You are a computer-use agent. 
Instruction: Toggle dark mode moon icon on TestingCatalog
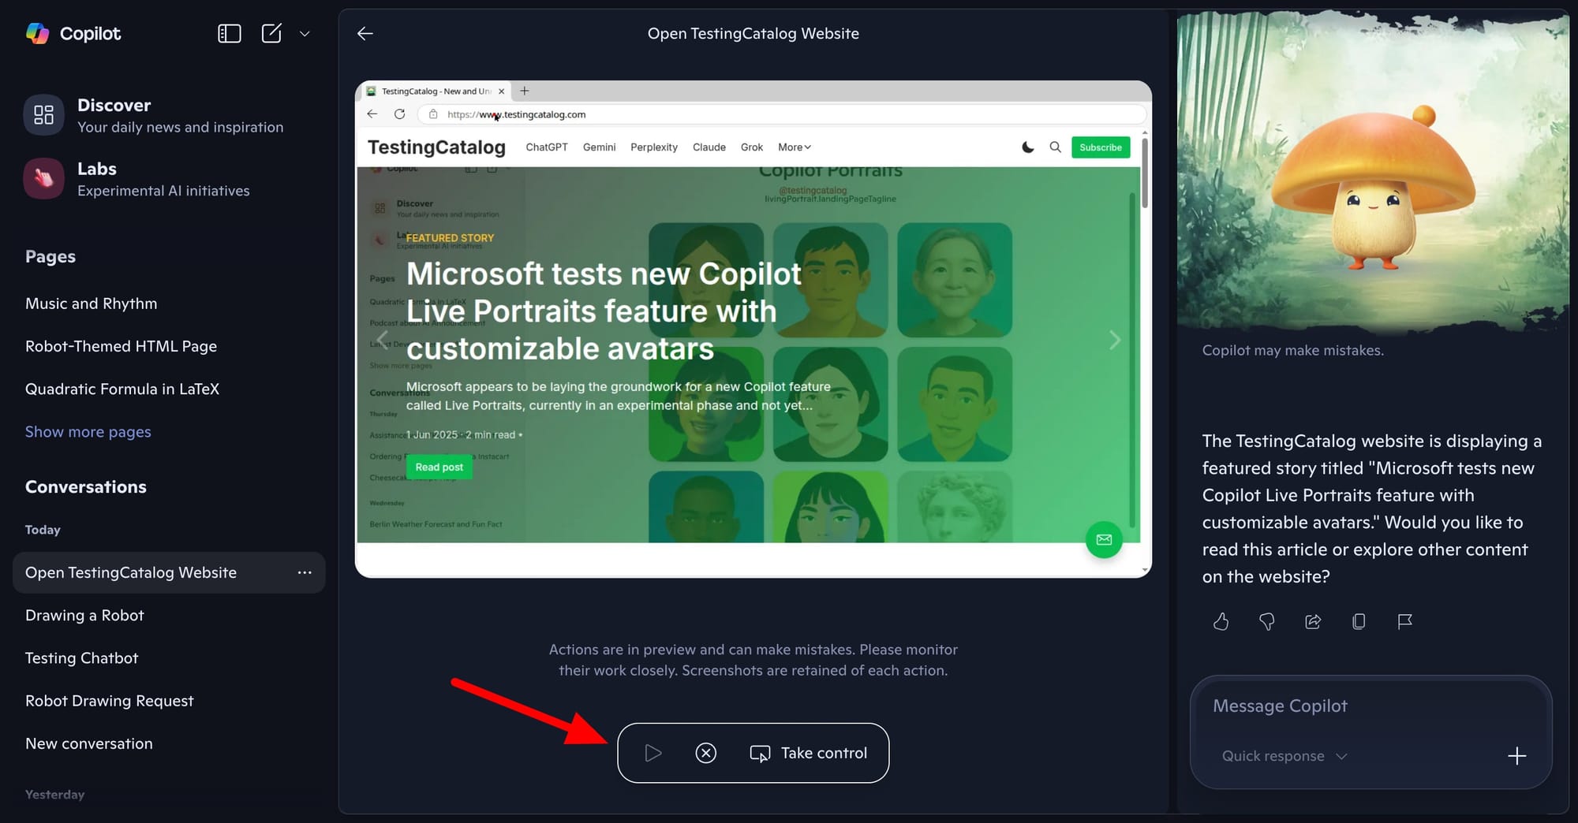click(x=1028, y=147)
